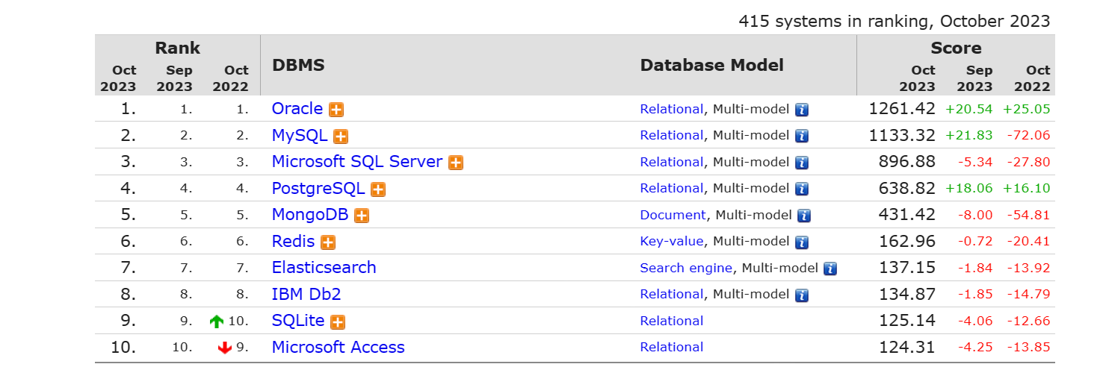The height and width of the screenshot is (367, 1106).
Task: Click the orange plus icon beside Redis
Action: [328, 242]
